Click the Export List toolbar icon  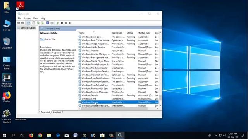(x=42, y=23)
